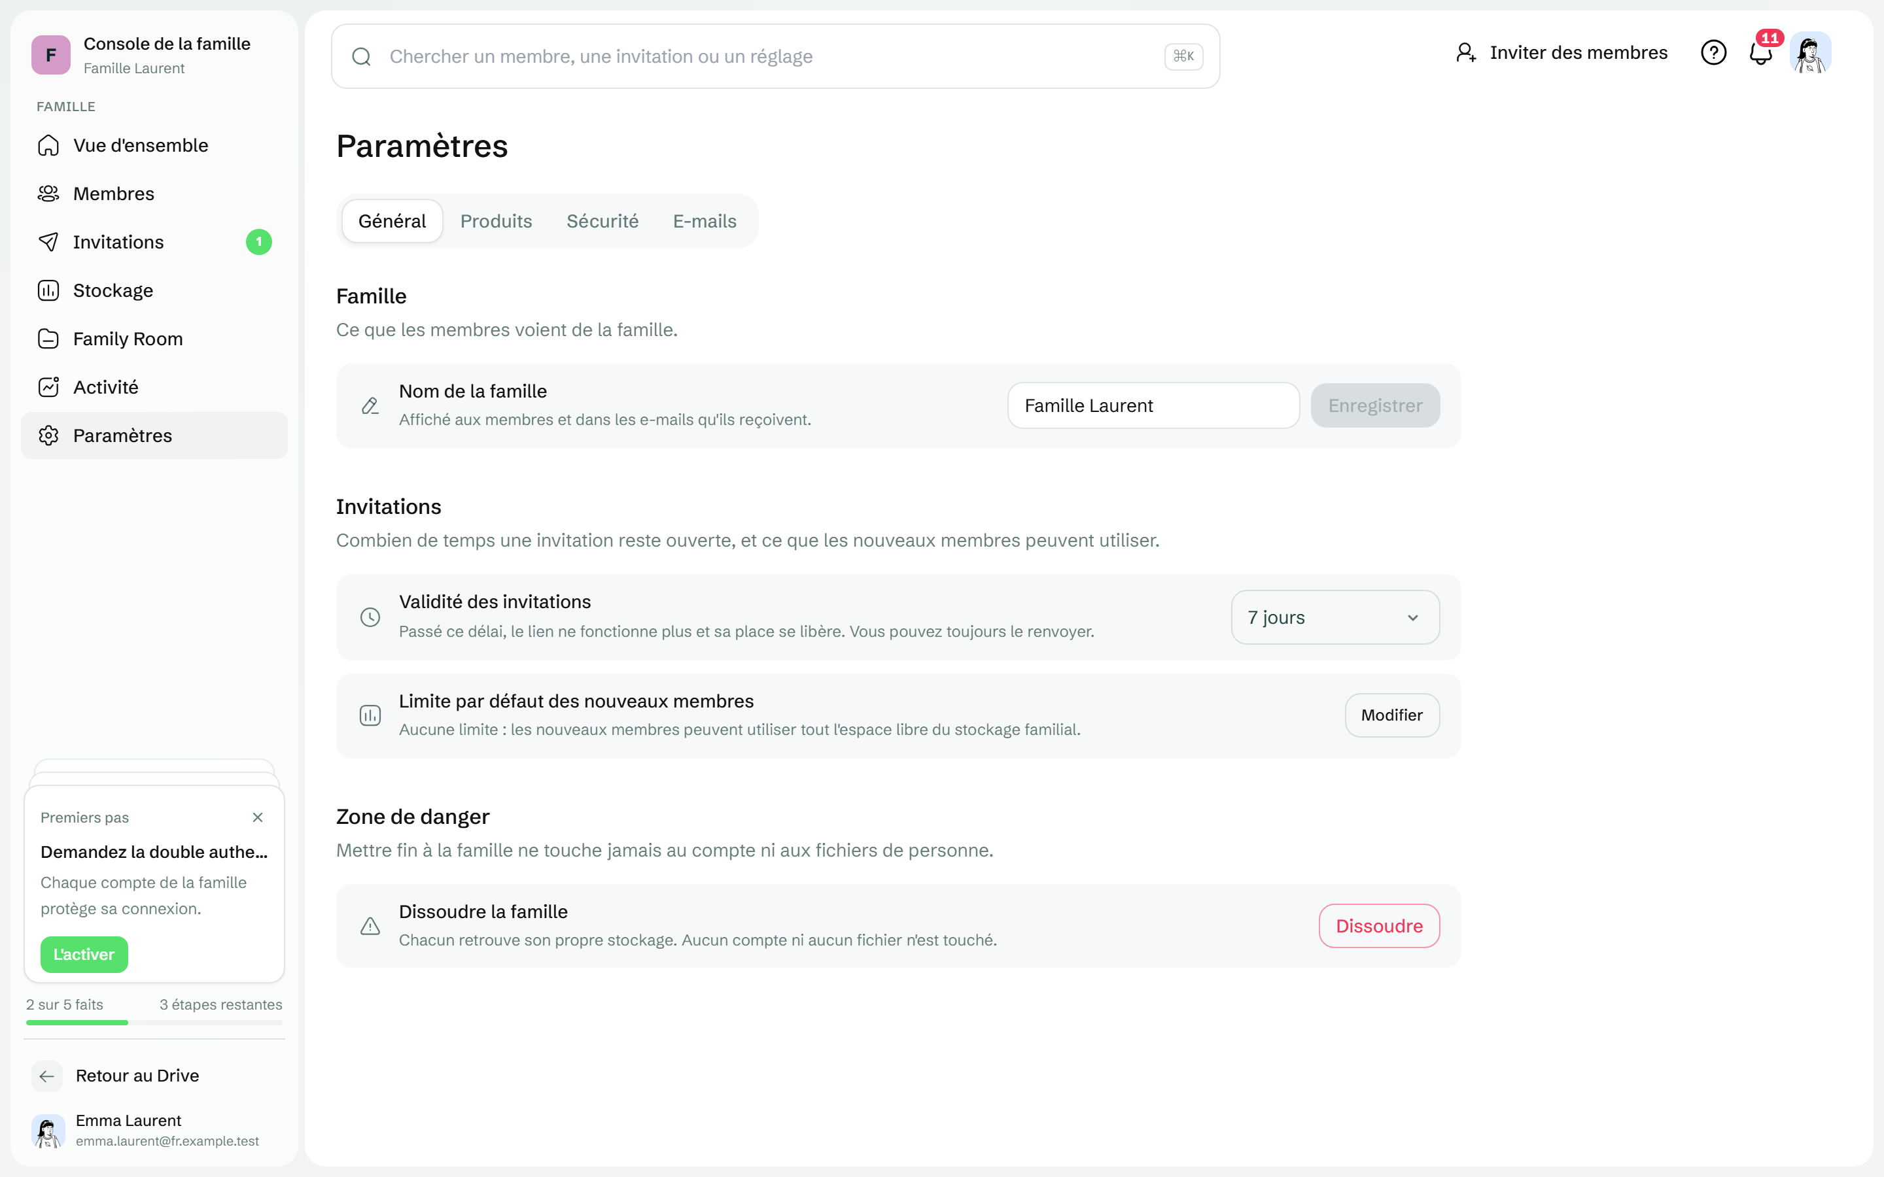The height and width of the screenshot is (1177, 1884).
Task: Click the Invitations paper plane icon
Action: (48, 242)
